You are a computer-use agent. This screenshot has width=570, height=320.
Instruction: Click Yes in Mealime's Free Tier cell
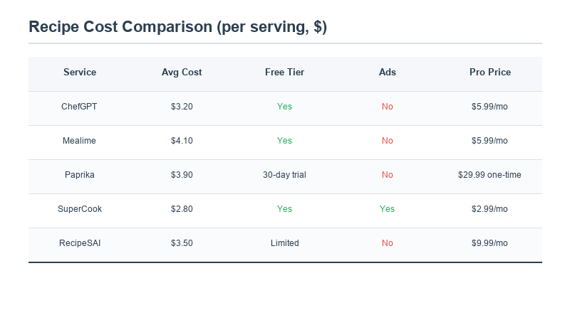[284, 141]
